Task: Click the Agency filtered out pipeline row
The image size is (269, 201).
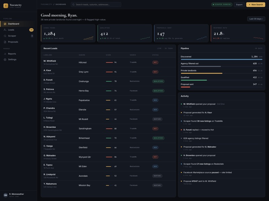Action: [222, 65]
